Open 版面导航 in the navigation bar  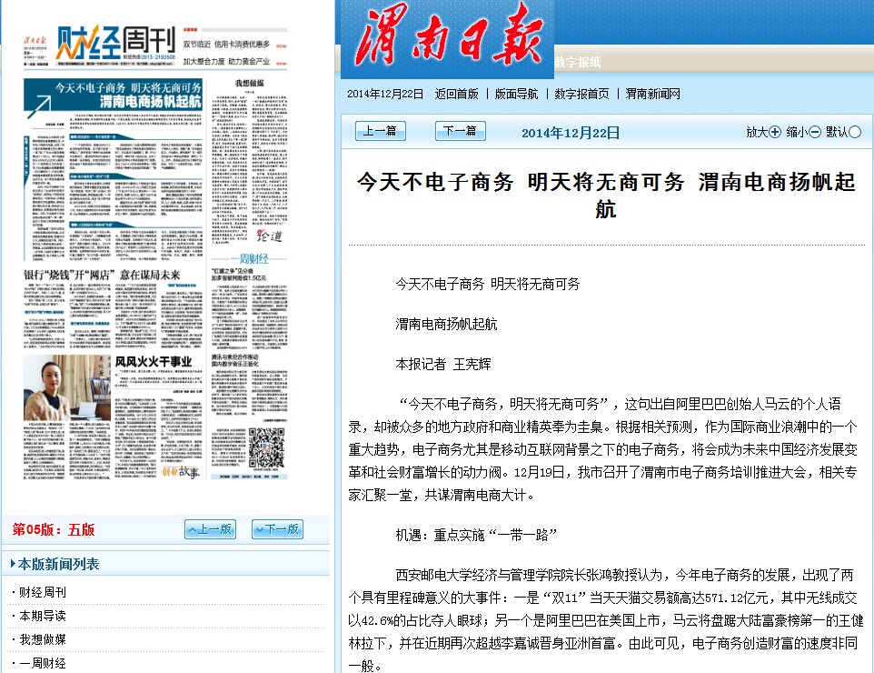pyautogui.click(x=516, y=94)
